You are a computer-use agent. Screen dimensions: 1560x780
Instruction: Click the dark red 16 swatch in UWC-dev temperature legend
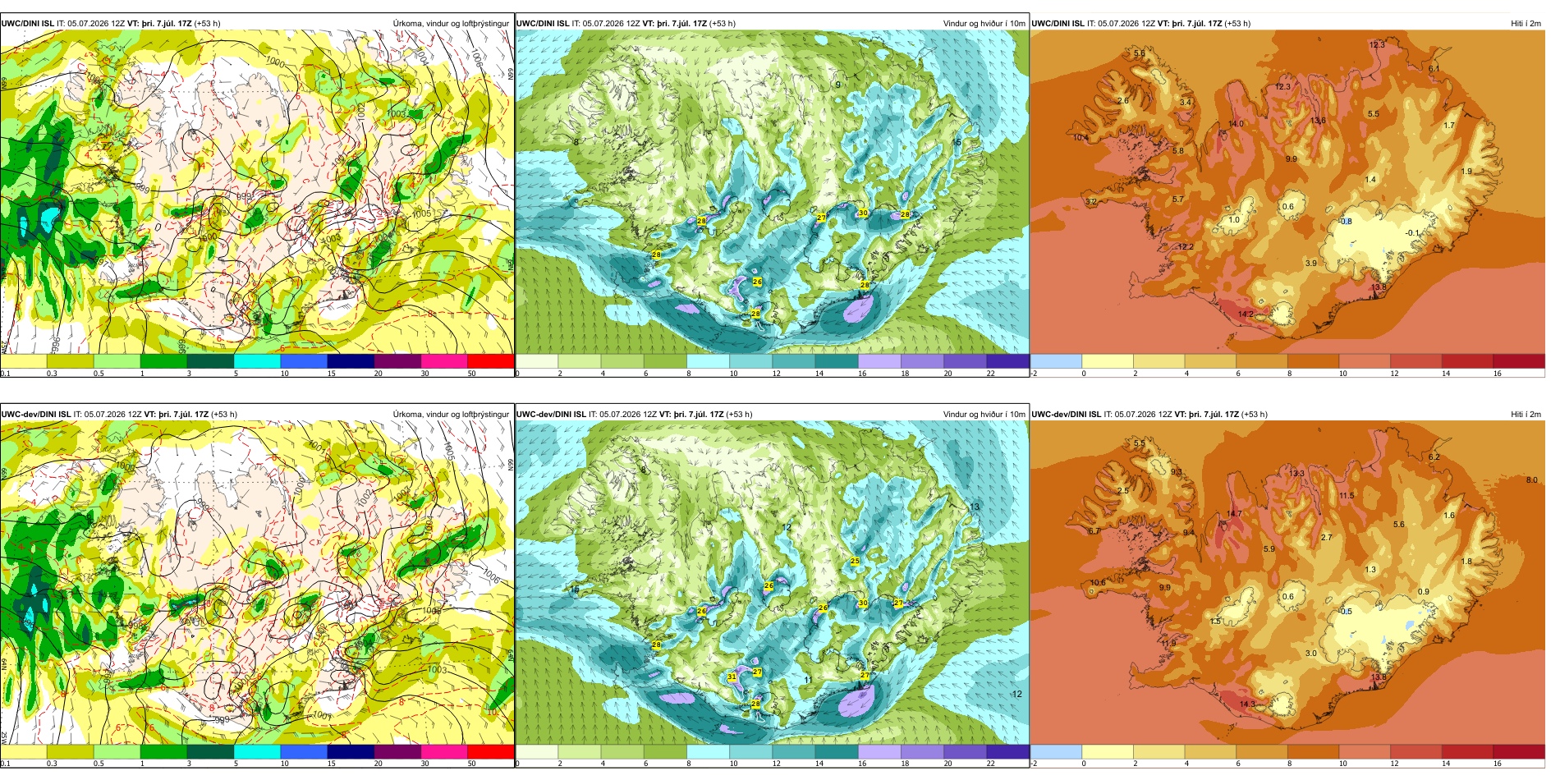point(1518,752)
